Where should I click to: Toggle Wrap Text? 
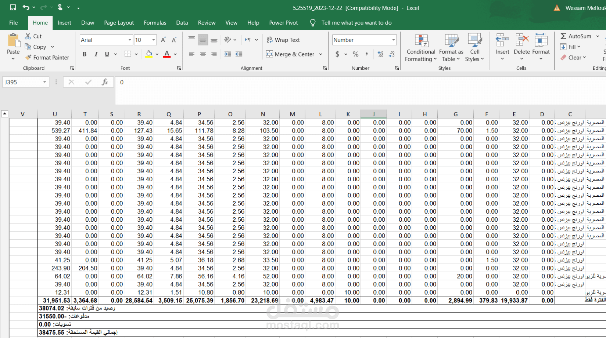(283, 40)
